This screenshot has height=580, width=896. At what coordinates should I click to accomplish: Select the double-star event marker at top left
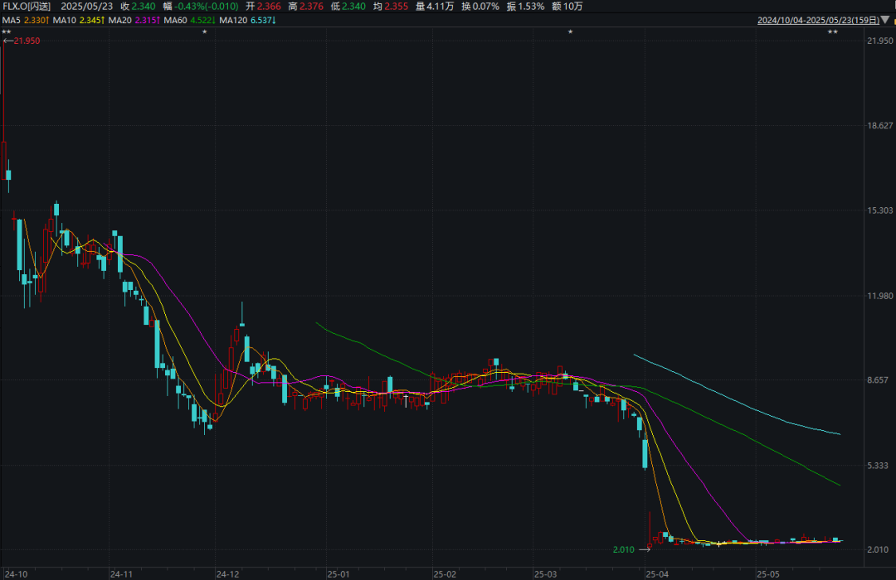[x=6, y=32]
